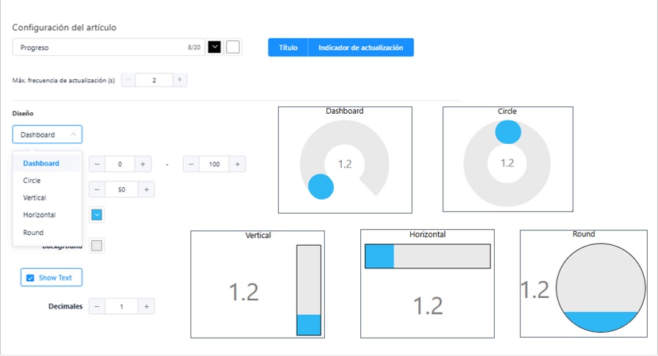Screen dimensions: 658x356
Task: Pick the Round design option
Action: [33, 233]
